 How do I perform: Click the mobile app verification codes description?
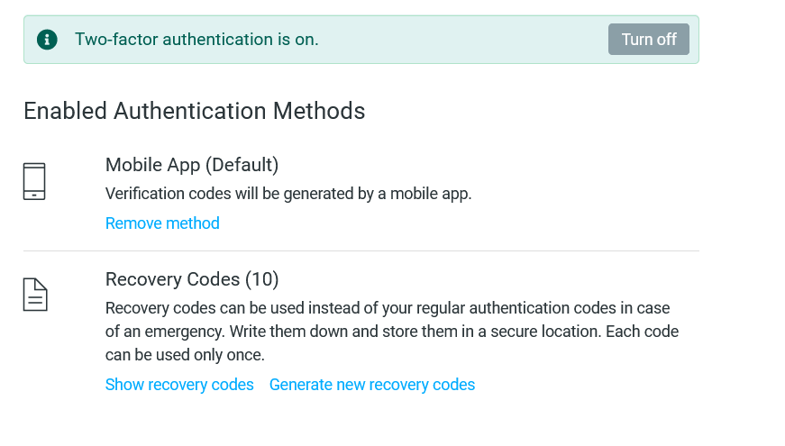click(x=288, y=194)
